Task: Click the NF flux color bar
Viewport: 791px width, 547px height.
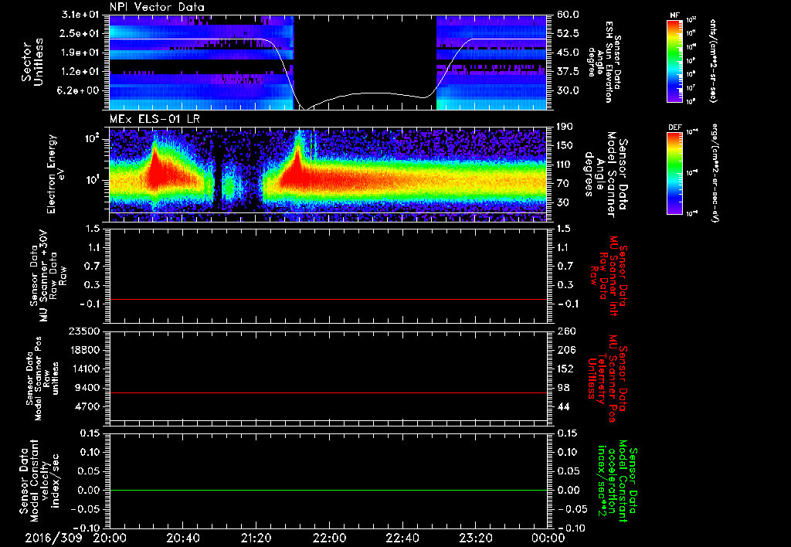Action: [674, 60]
